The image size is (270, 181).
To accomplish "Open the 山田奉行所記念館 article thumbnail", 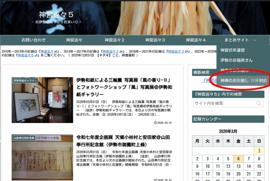I will point(42,157).
